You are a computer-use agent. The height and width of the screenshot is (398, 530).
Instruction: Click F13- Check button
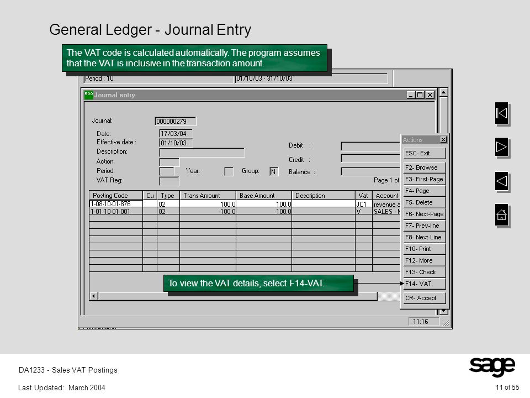[424, 272]
